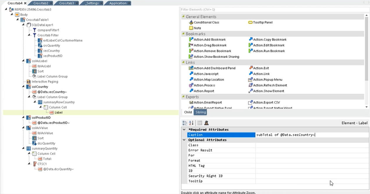370x194 pixels.
Task: Click the Action.Report icon
Action: tap(191, 91)
